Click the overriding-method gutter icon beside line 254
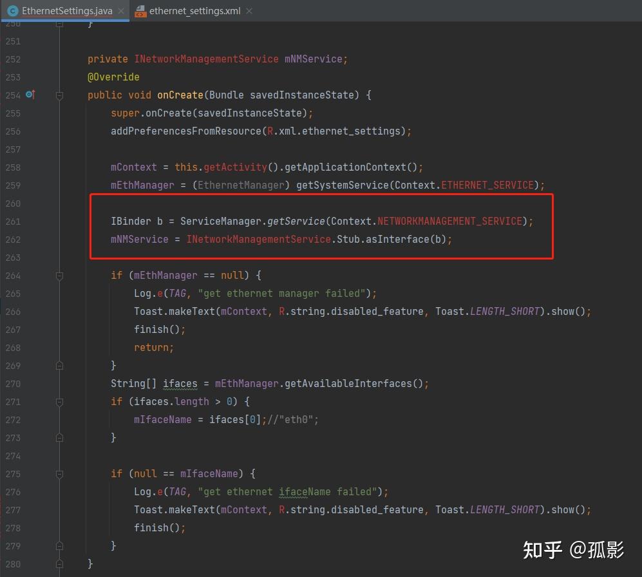Screen dimensions: 642x577 point(30,95)
